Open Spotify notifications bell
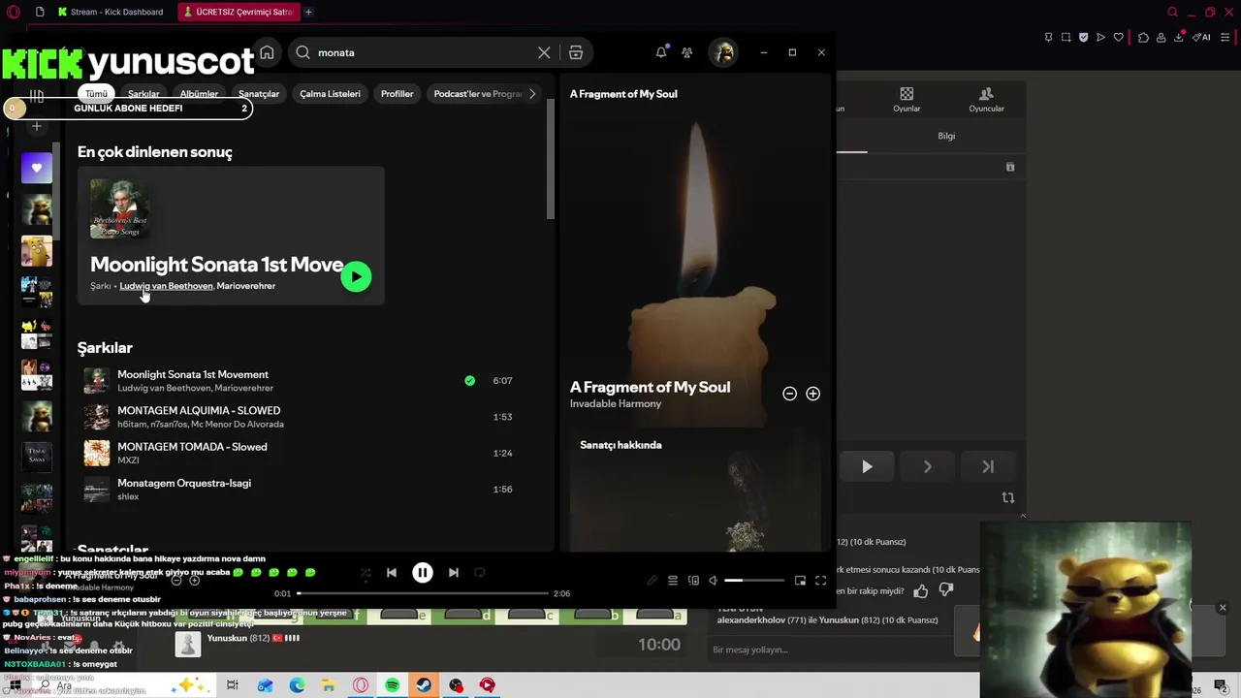This screenshot has width=1241, height=698. tap(661, 52)
